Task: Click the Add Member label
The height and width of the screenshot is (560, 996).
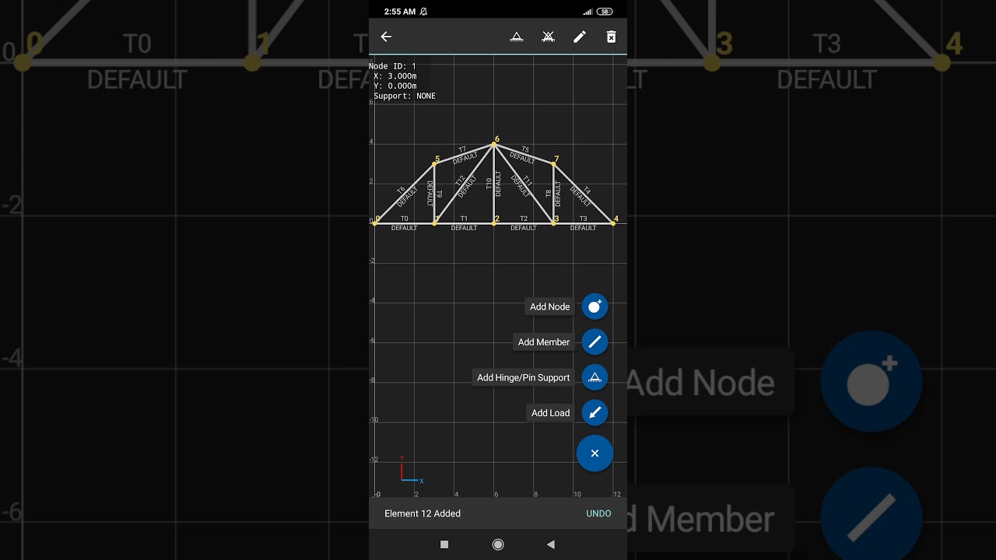Action: pos(544,342)
